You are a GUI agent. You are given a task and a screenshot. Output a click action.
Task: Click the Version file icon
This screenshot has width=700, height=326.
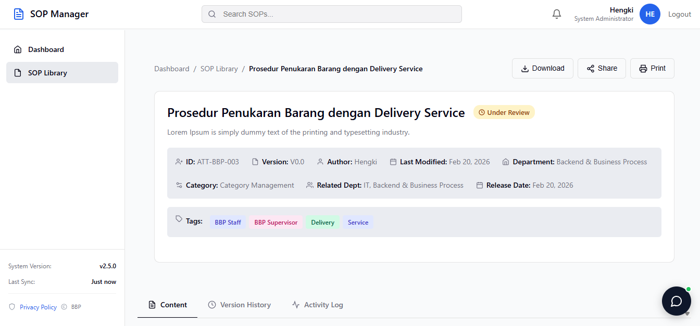point(255,162)
